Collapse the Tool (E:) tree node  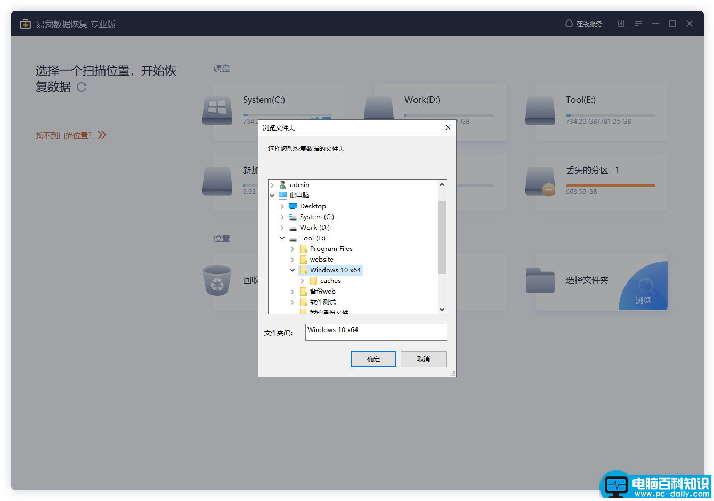[x=282, y=238]
